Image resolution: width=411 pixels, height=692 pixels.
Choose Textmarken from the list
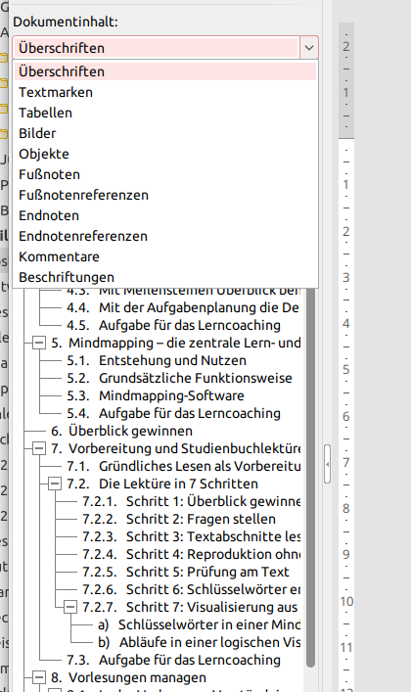165,92
